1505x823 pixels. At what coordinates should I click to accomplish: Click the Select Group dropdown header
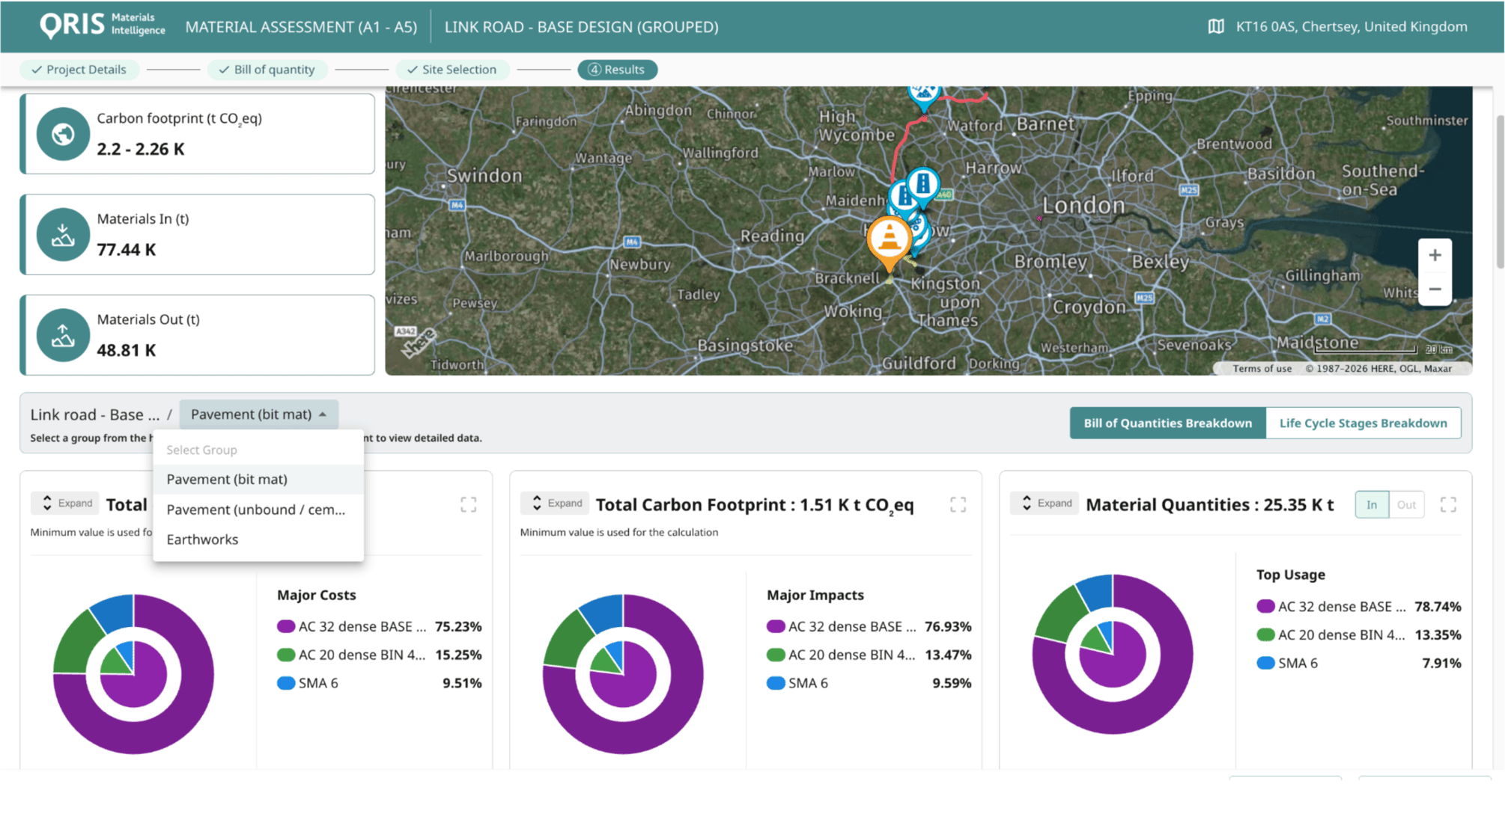(201, 450)
